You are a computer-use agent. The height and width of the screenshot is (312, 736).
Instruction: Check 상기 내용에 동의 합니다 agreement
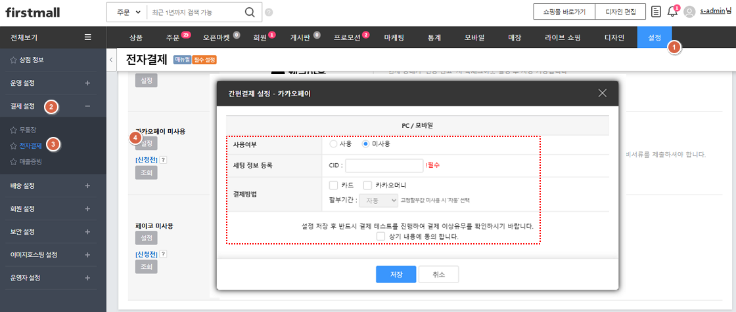coord(380,237)
